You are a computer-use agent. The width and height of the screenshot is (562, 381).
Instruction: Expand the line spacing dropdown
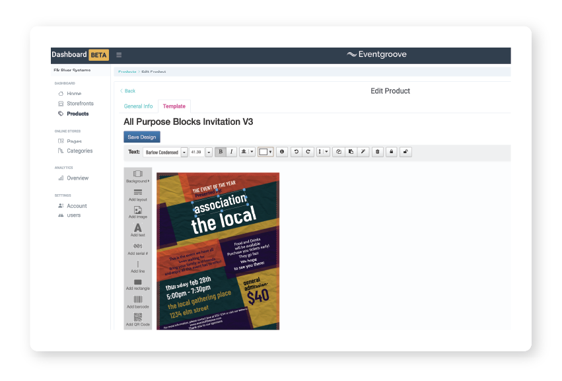[x=326, y=152]
